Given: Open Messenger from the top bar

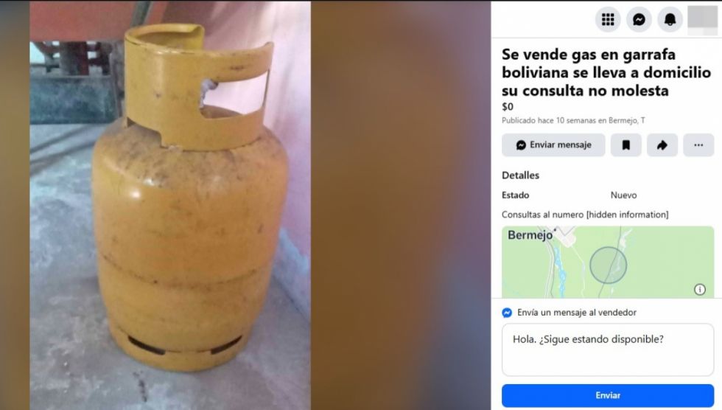Looking at the screenshot, I should [639, 19].
